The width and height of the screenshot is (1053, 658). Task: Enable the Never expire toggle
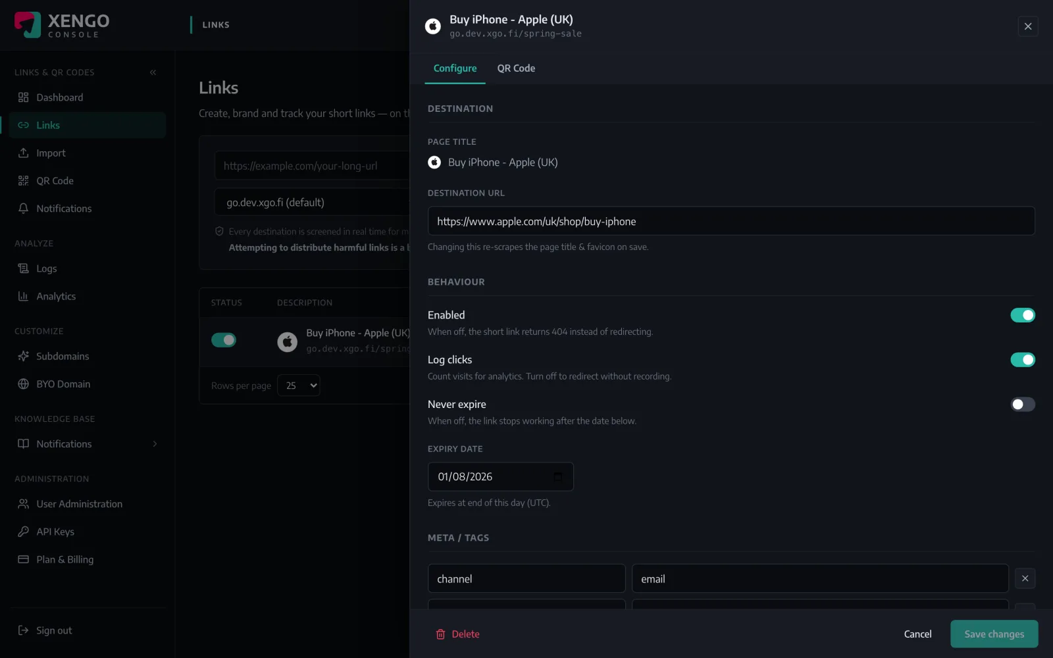(1023, 405)
